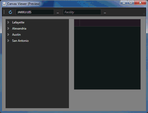Minimize the Canvas Viewer window

coord(124,3)
